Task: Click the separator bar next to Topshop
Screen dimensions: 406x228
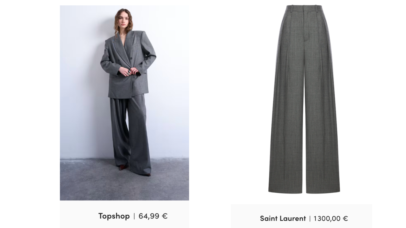Action: click(x=134, y=216)
